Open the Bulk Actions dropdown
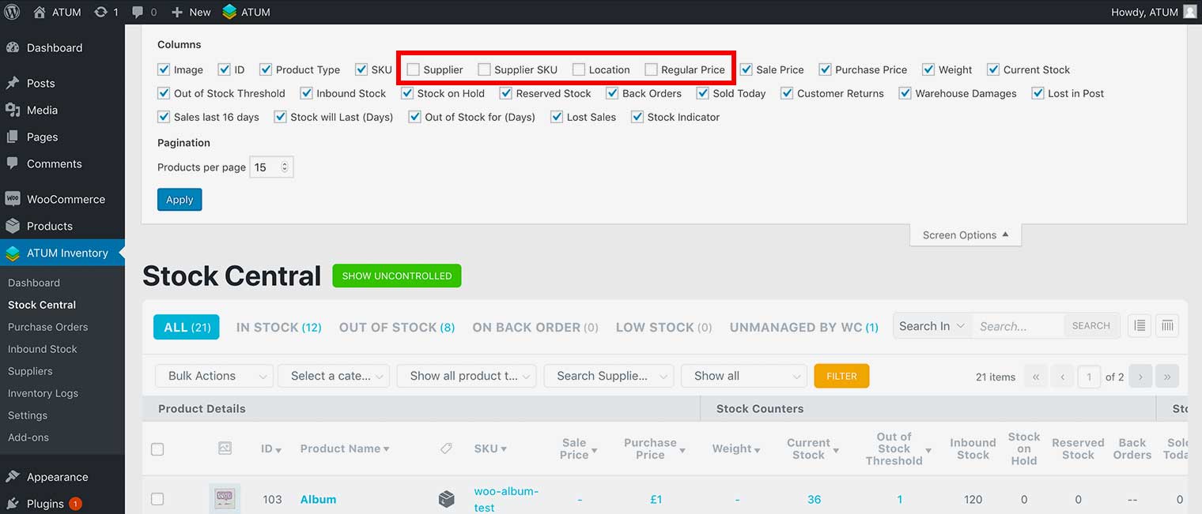Image resolution: width=1202 pixels, height=514 pixels. 214,376
